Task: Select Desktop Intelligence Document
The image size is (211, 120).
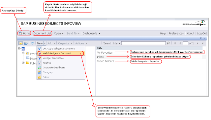Action: (x=61, y=48)
